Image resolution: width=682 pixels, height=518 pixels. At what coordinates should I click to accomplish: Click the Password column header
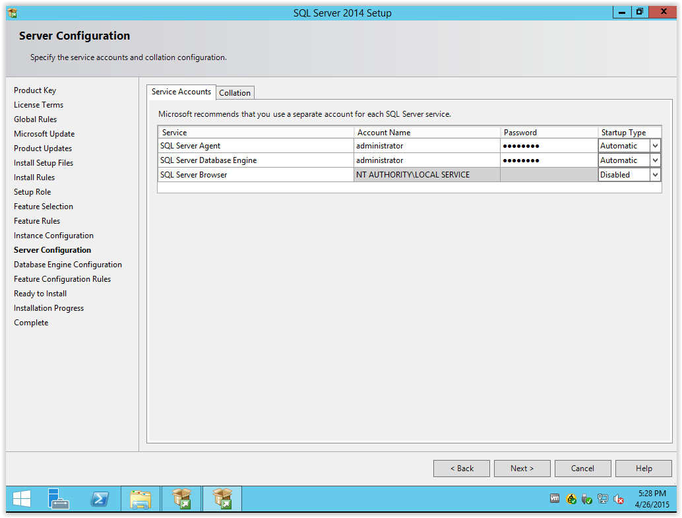pyautogui.click(x=549, y=133)
